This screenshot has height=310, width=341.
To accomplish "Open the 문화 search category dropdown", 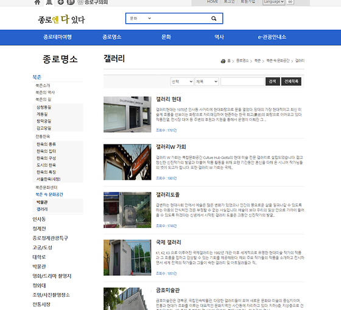I will 140,18.
